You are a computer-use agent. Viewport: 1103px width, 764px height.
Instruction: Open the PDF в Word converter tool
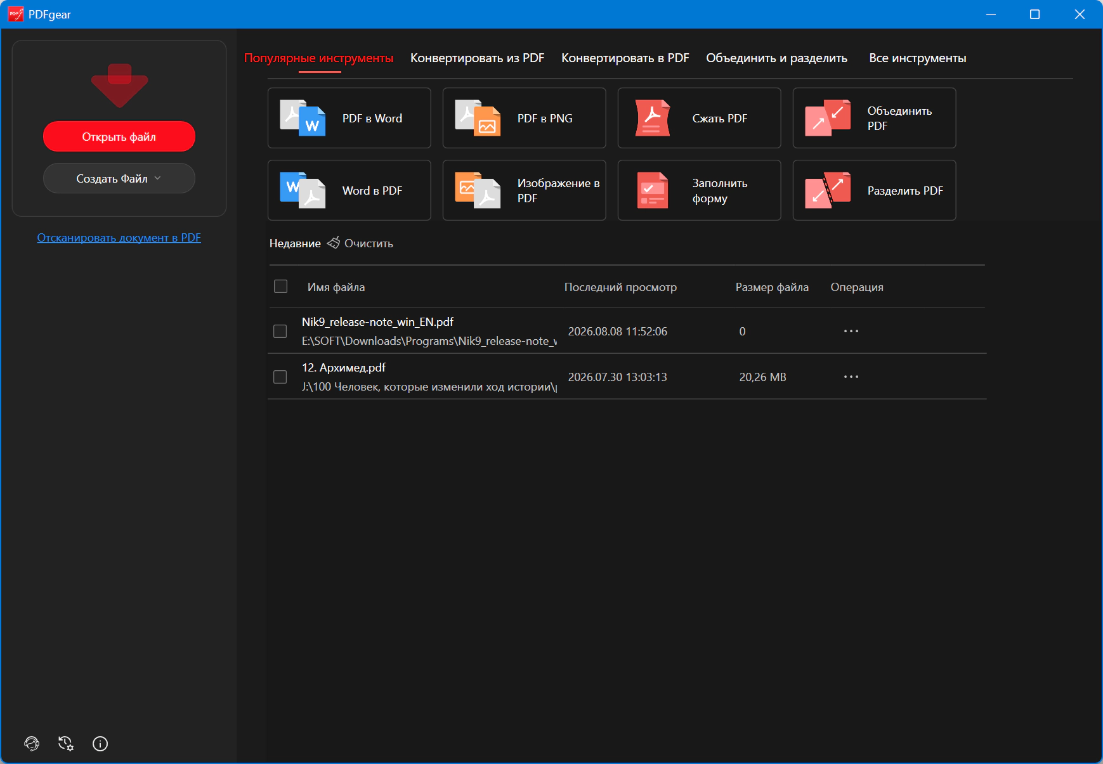349,118
